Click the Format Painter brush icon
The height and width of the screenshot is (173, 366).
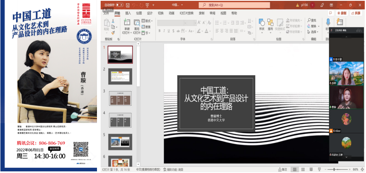tap(113, 32)
